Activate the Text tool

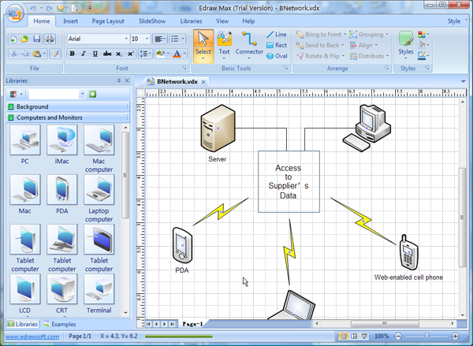pos(224,44)
